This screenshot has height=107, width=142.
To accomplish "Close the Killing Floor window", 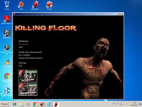I will click(122, 14).
